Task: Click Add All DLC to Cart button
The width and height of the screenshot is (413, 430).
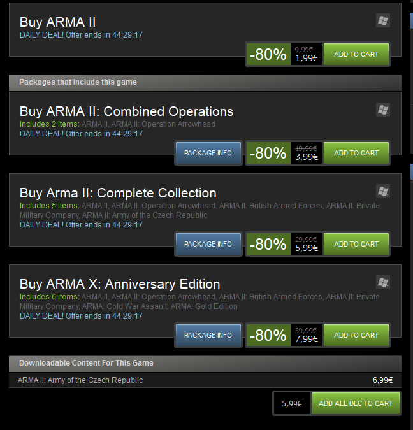Action: coord(356,403)
